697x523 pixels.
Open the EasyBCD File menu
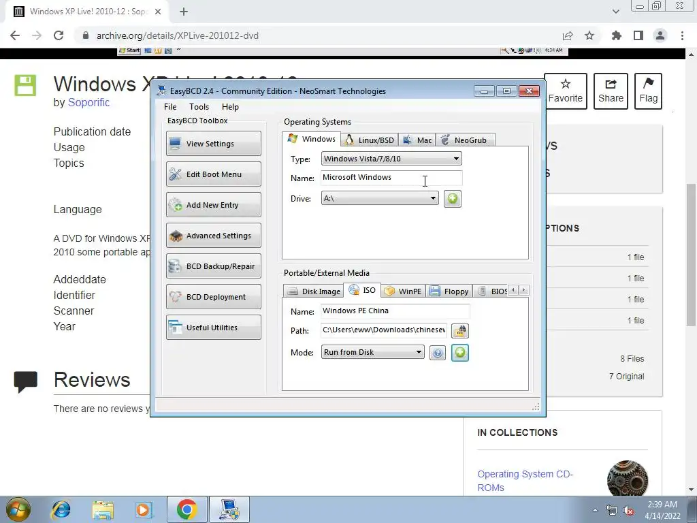pyautogui.click(x=170, y=107)
